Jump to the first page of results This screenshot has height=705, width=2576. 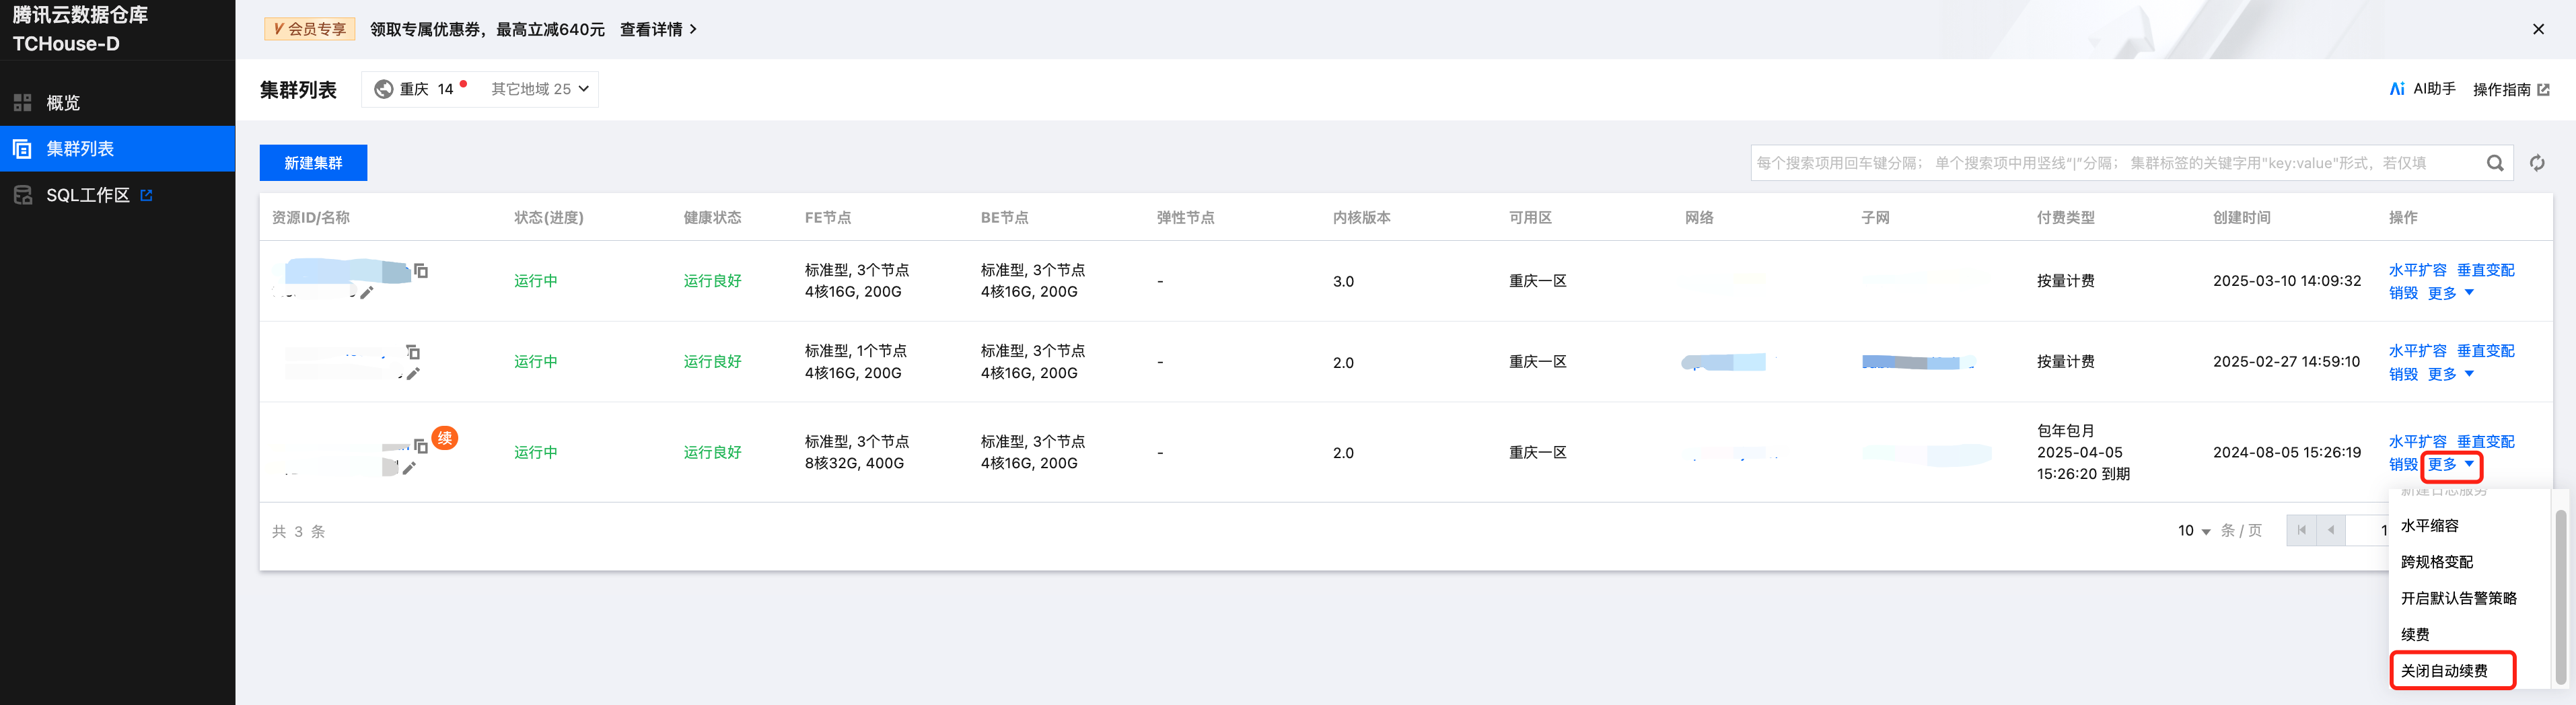click(x=2301, y=530)
